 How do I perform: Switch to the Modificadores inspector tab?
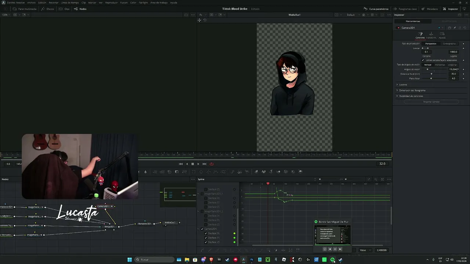point(449,21)
